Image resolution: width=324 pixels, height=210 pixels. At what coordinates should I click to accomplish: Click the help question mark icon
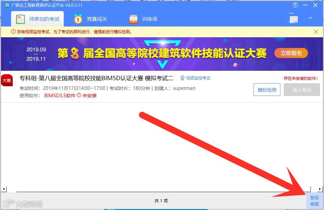click(295, 5)
